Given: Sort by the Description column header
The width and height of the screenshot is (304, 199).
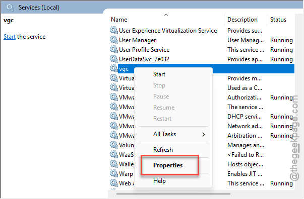Looking at the screenshot, I should point(242,20).
